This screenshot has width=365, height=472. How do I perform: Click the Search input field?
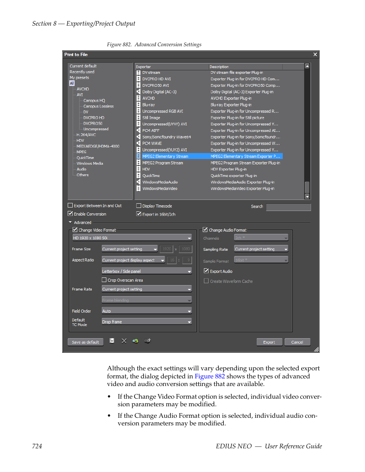pyautogui.click(x=288, y=207)
